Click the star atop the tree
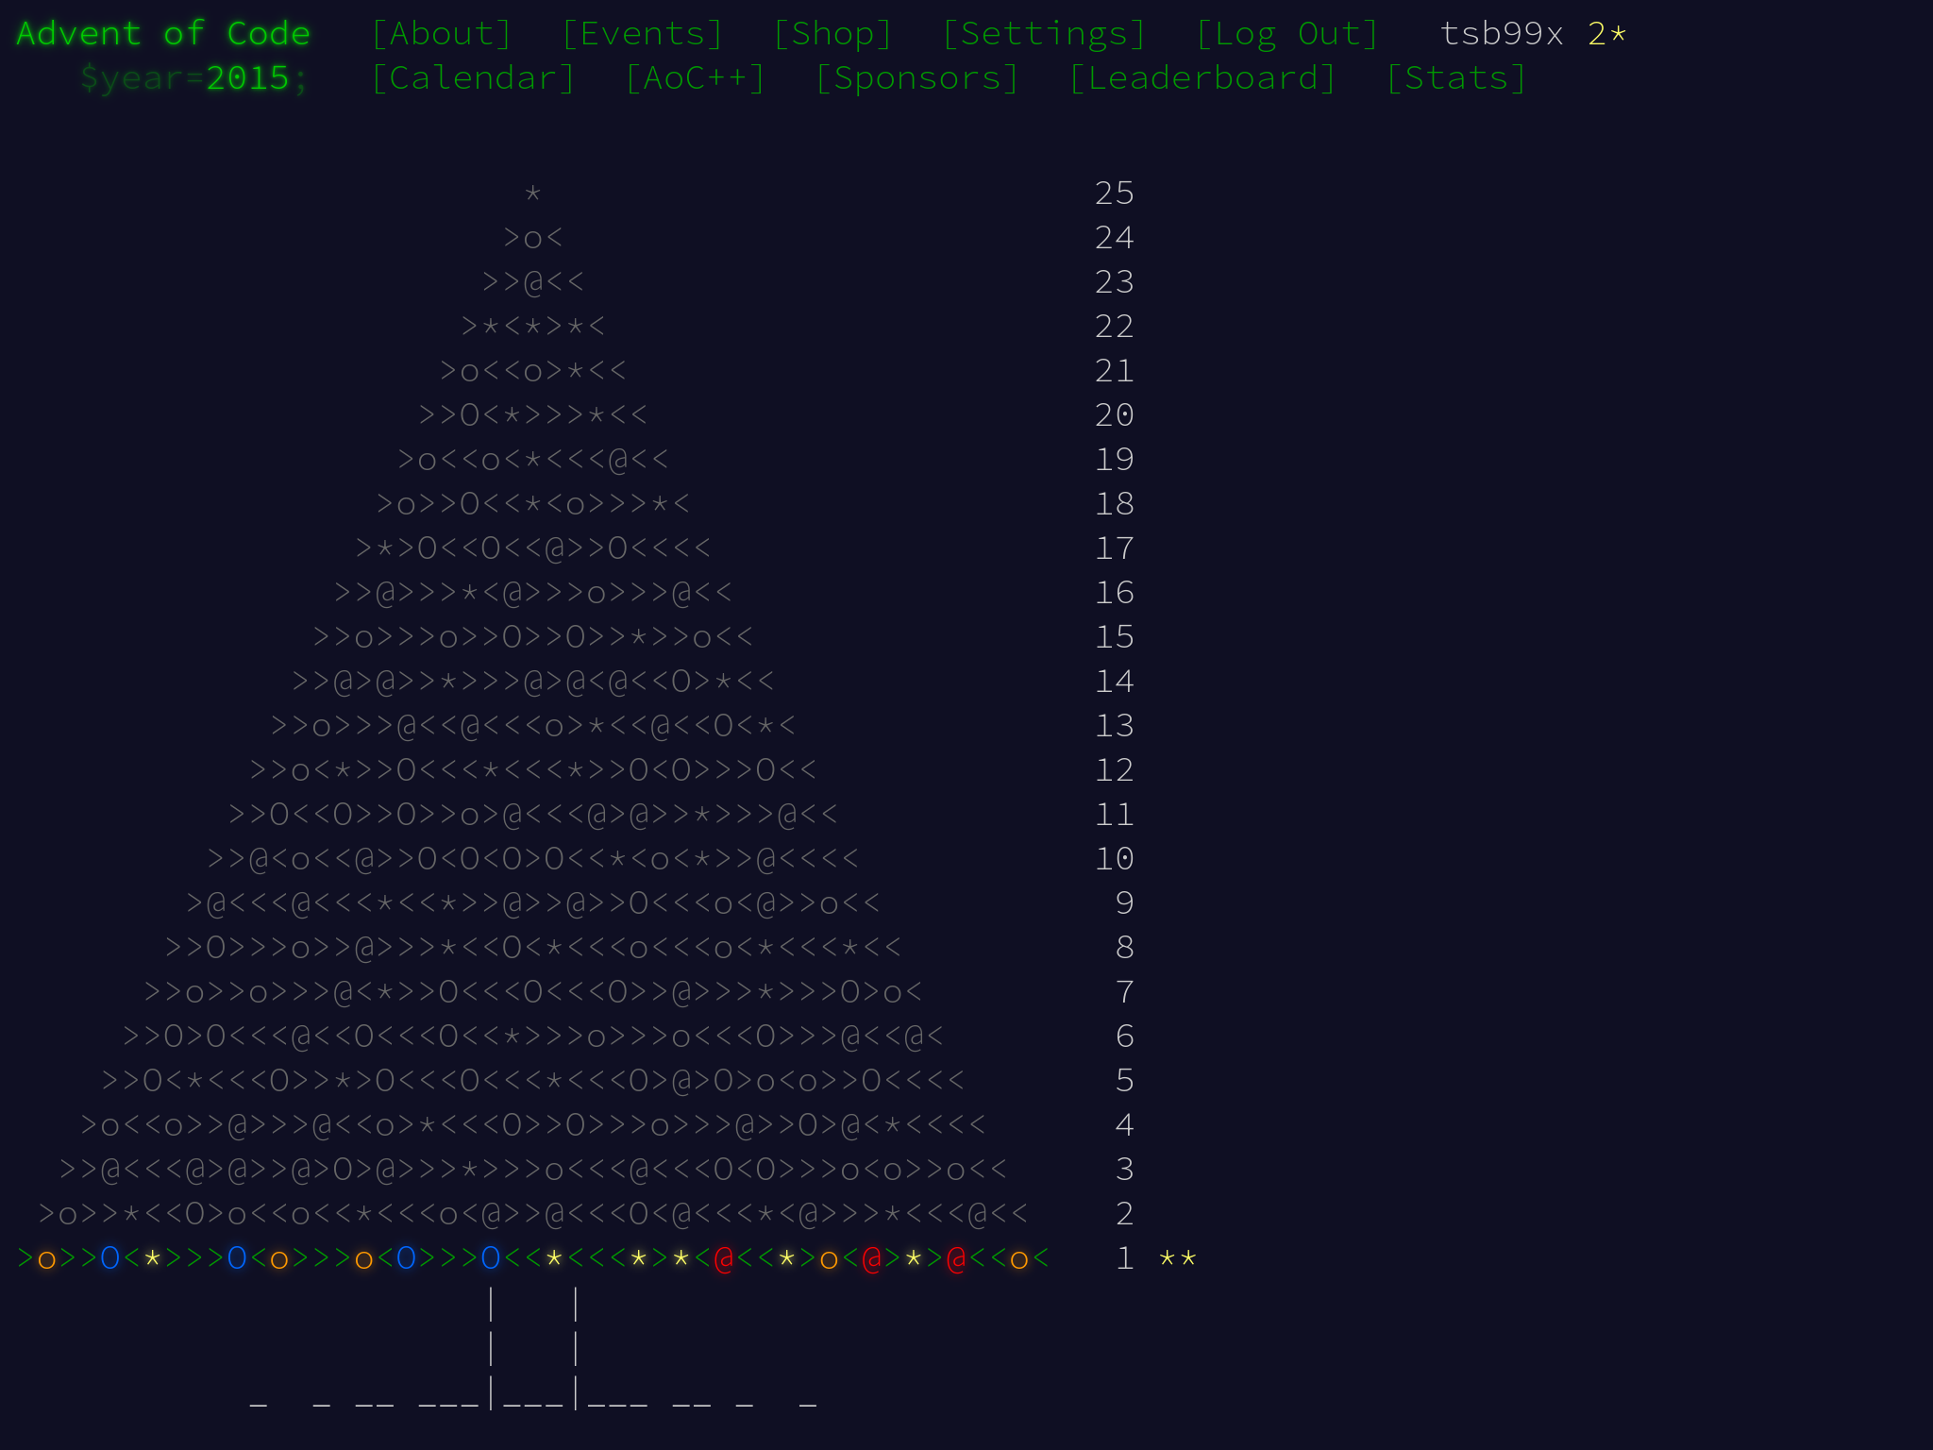The width and height of the screenshot is (1933, 1450). (533, 194)
